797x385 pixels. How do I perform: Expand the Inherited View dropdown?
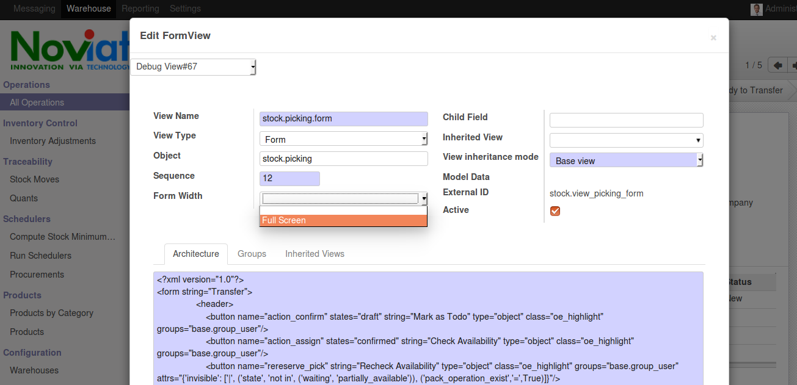point(626,140)
